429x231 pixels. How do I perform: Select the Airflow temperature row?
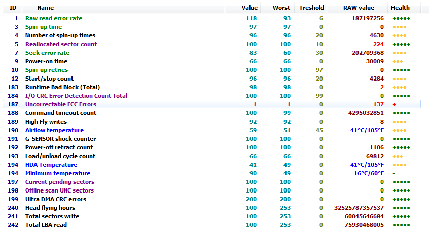click(x=211, y=130)
